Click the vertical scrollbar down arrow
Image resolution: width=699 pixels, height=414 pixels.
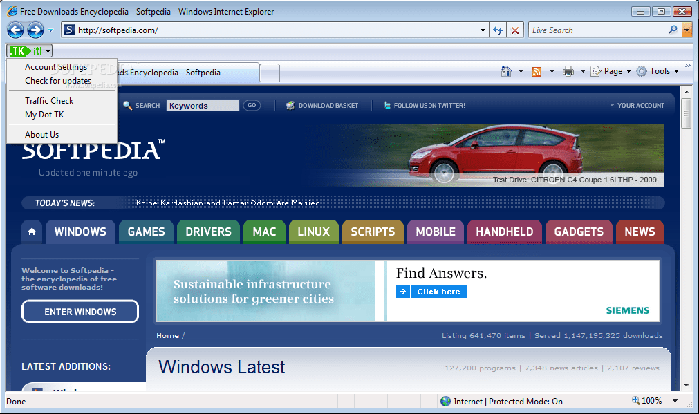(x=687, y=385)
